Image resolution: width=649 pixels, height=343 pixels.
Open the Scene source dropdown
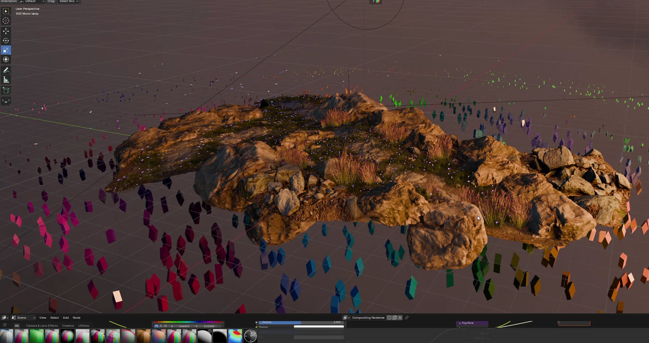23,318
